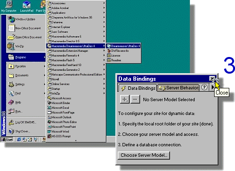Open the My Computer desktop icon
The width and height of the screenshot is (235, 171).
click(x=9, y=6)
